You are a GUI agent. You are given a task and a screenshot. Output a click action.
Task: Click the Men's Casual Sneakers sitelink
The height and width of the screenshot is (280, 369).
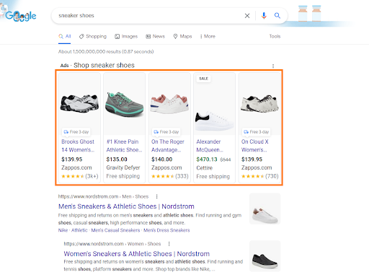tap(115, 230)
